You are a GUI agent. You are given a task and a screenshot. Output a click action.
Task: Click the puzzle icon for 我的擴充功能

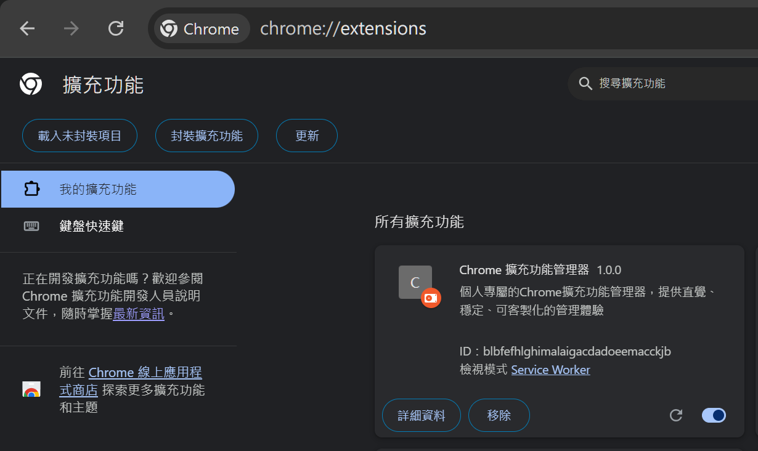pos(31,189)
